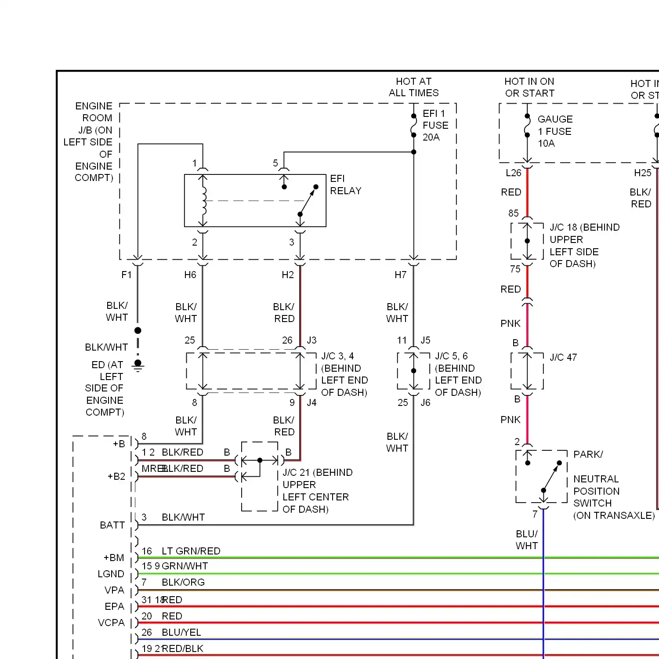Click the VPA terminal label
The height and width of the screenshot is (659, 659).
point(115,590)
